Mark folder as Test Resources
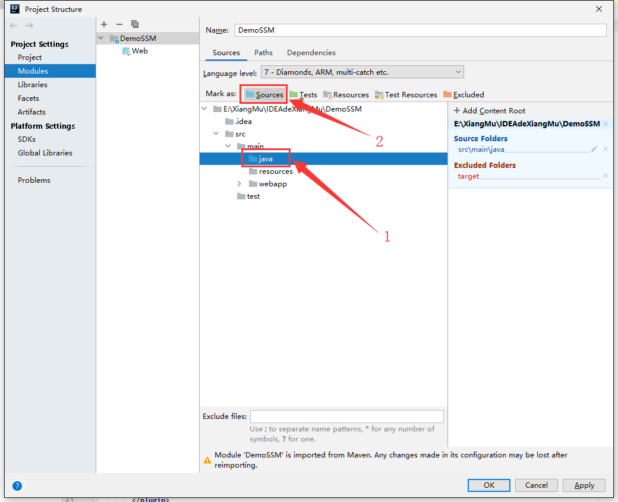Viewport: 618px width, 502px height. (x=406, y=95)
